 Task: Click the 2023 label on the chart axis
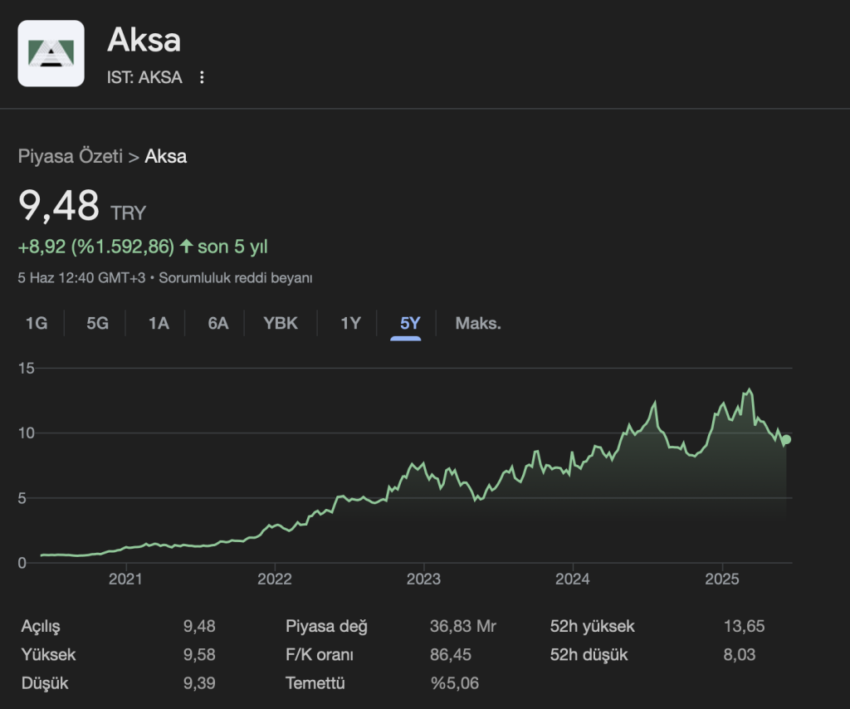(x=423, y=579)
